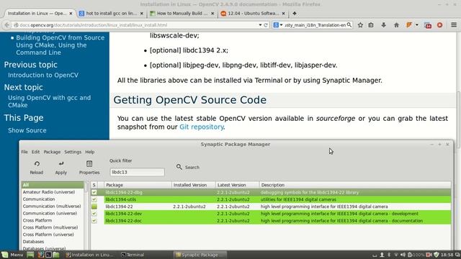Open Firefox downloads arrow icon
461x259 pixels.
(x=383, y=25)
